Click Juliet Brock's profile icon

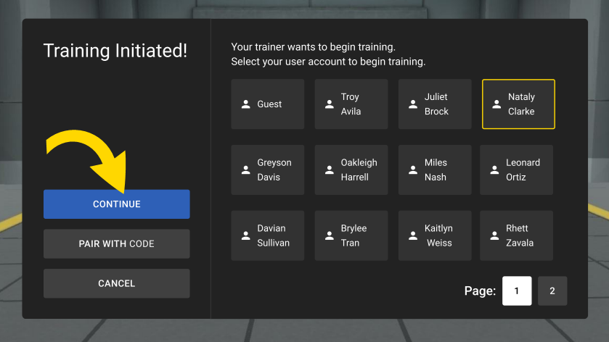[413, 104]
